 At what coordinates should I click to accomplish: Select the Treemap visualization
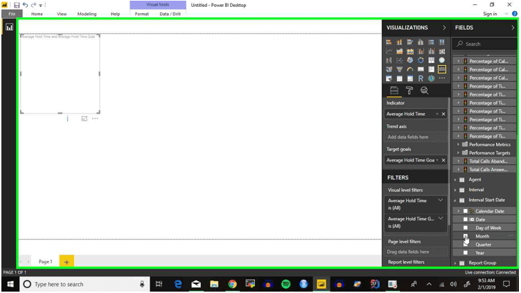pos(432,60)
